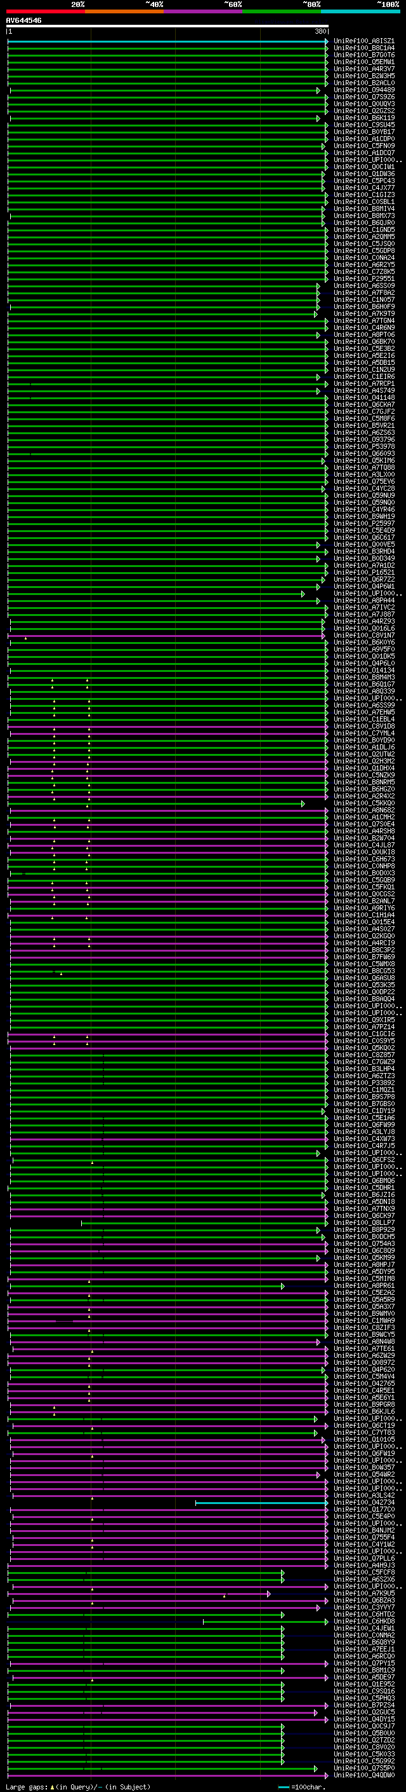Click the green ~80% identity legend bar
The image size is (406, 1792).
click(282, 11)
